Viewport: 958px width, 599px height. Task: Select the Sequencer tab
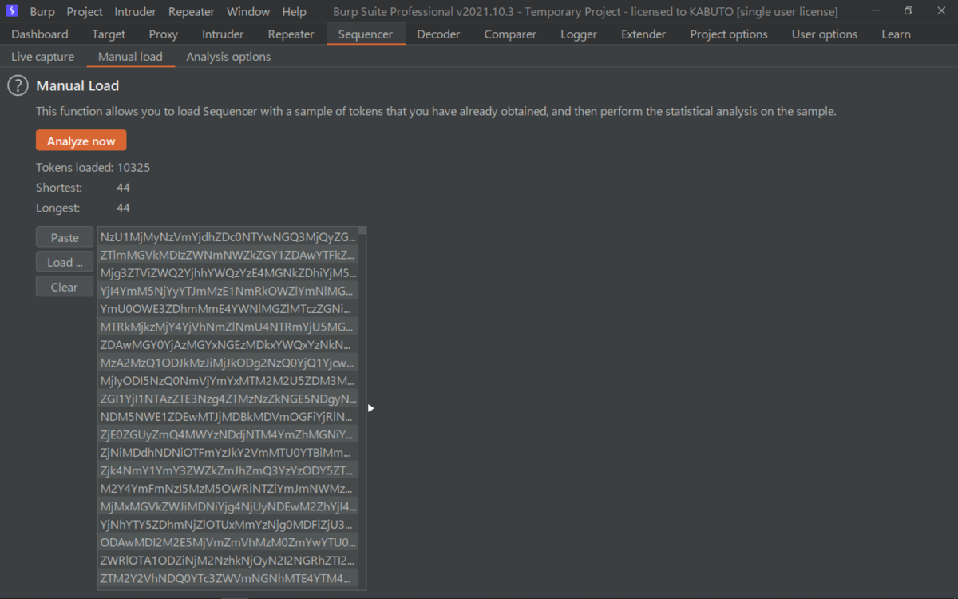pyautogui.click(x=366, y=34)
